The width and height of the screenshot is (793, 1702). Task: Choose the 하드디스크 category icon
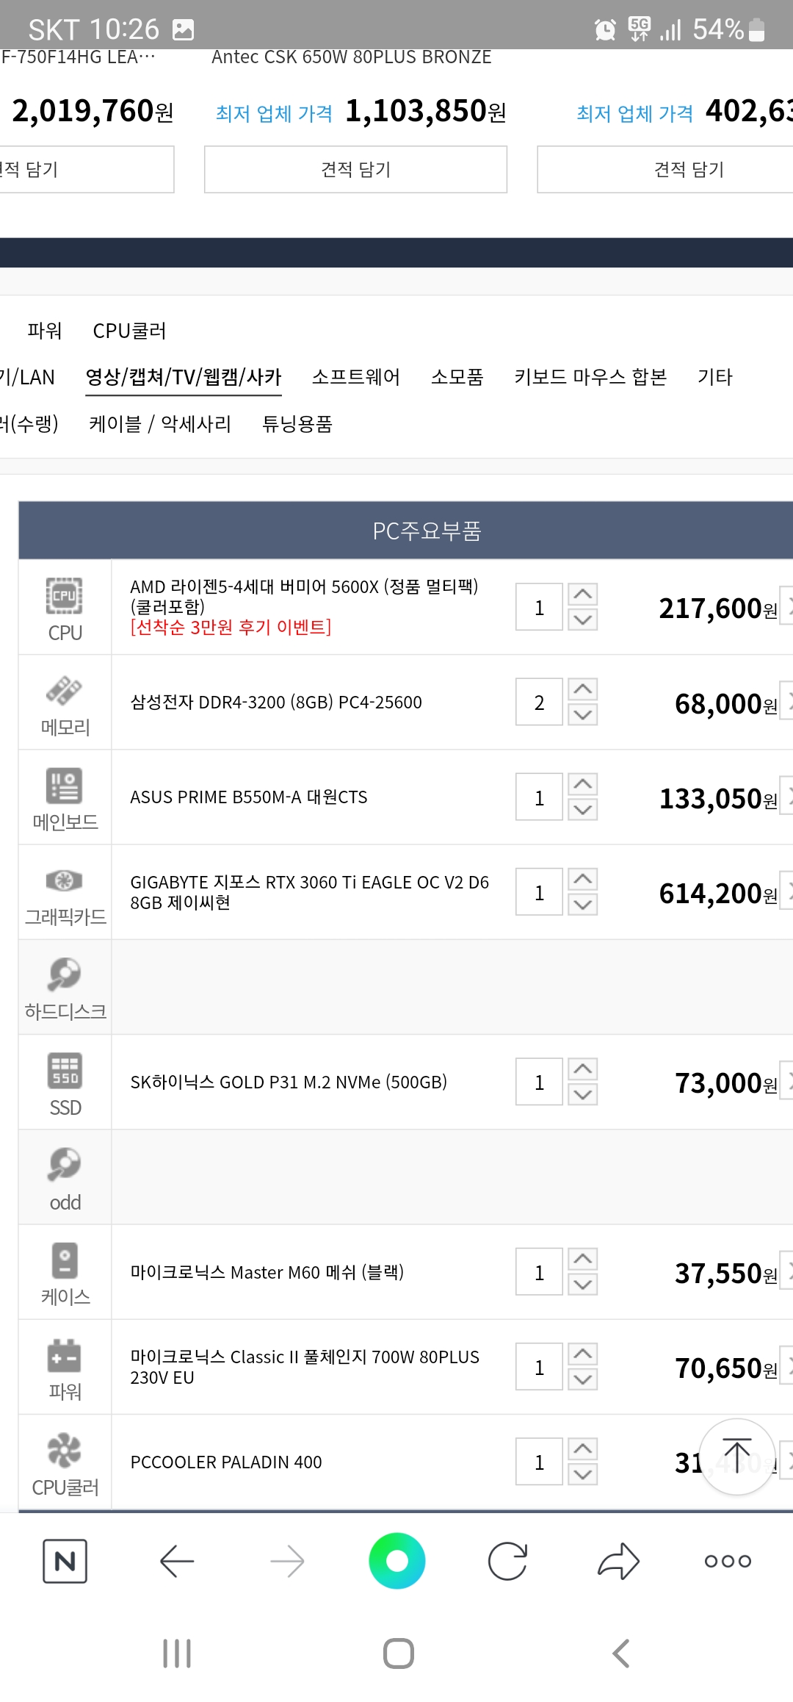point(65,975)
